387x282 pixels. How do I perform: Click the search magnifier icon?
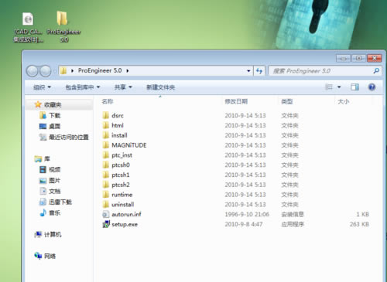pyautogui.click(x=376, y=70)
